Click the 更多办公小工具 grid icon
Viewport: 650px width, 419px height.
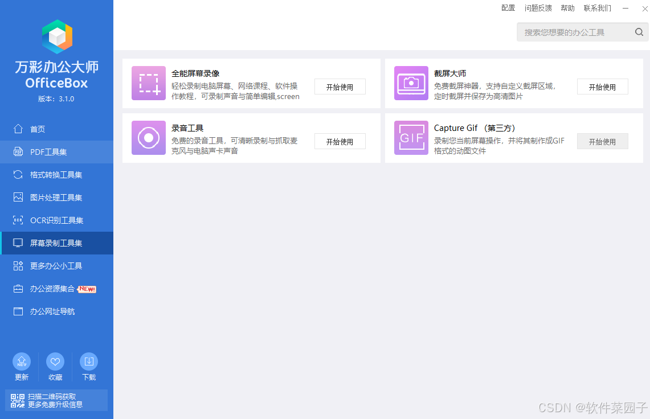click(18, 266)
